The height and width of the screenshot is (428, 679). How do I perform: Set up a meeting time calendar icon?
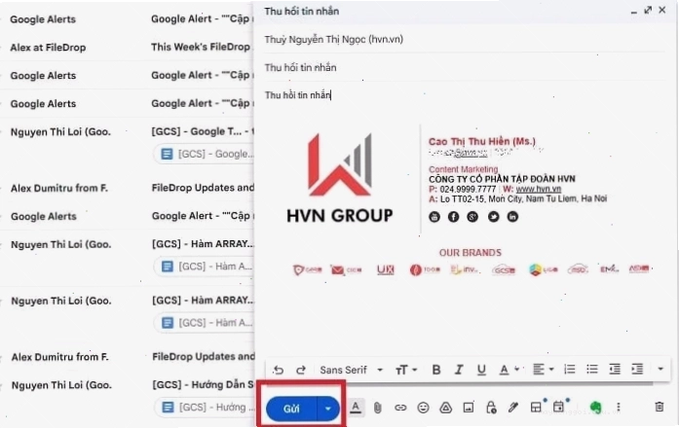[558, 407]
